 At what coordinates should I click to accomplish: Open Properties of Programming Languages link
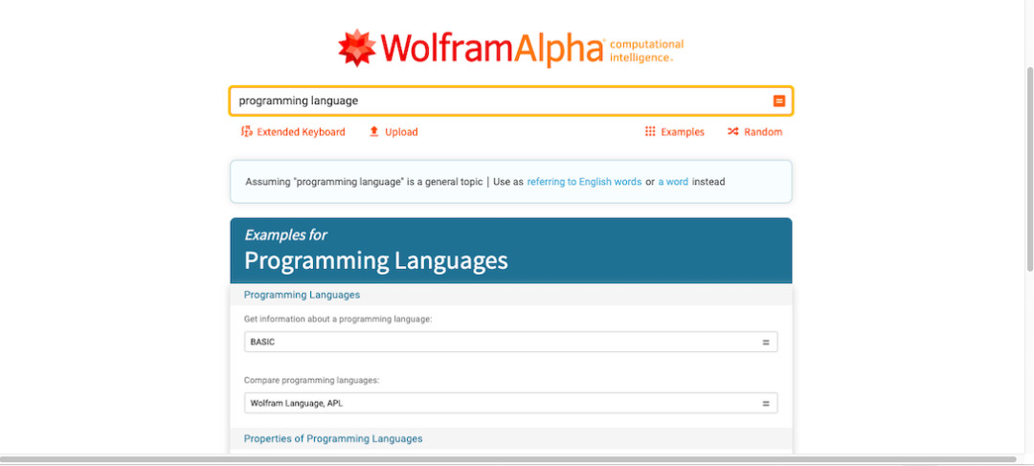click(x=333, y=438)
